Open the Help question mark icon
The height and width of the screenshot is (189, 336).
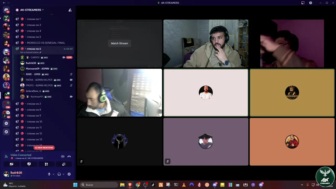coord(311,3)
